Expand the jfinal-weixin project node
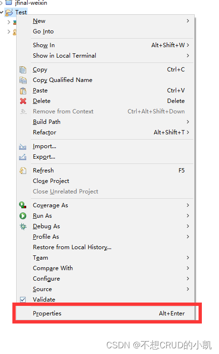This screenshot has width=219, height=354. (x=1, y=3)
